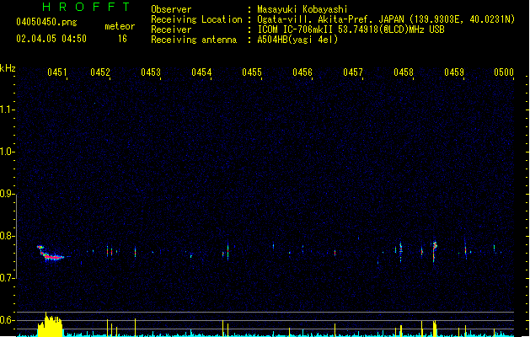Screen dimensions: 530x337
Task: Click the long meteor echo near 0451
Action: click(50, 254)
